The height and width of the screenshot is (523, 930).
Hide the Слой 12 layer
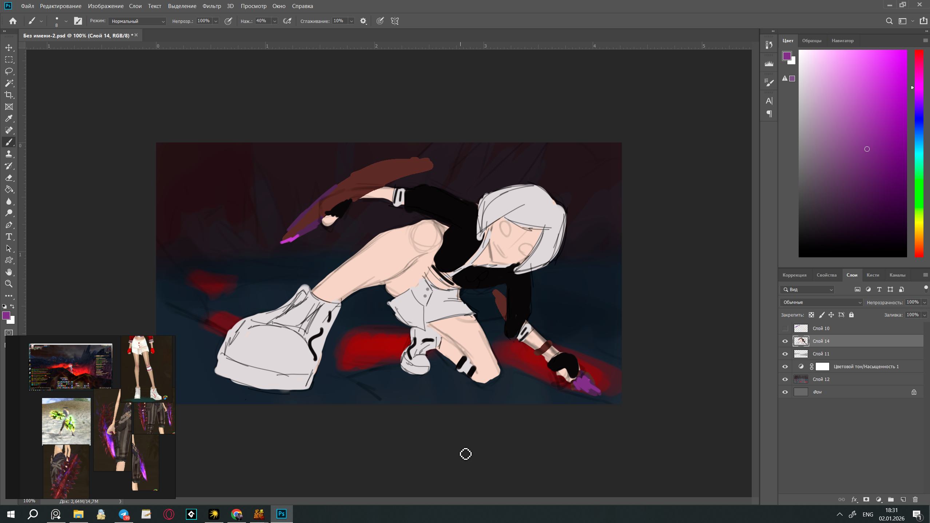coord(785,379)
